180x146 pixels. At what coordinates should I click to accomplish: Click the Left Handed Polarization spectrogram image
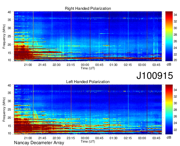(88, 109)
